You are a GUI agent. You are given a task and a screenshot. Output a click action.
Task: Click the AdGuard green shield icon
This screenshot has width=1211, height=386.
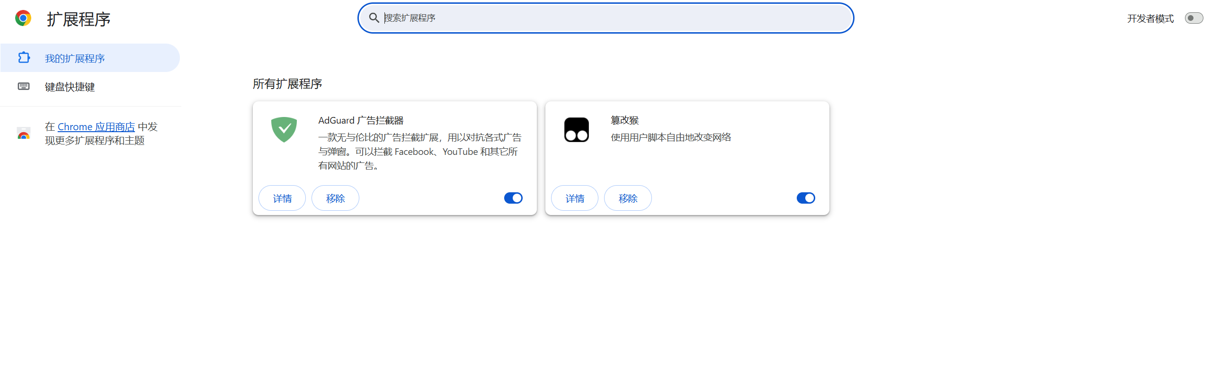(284, 129)
